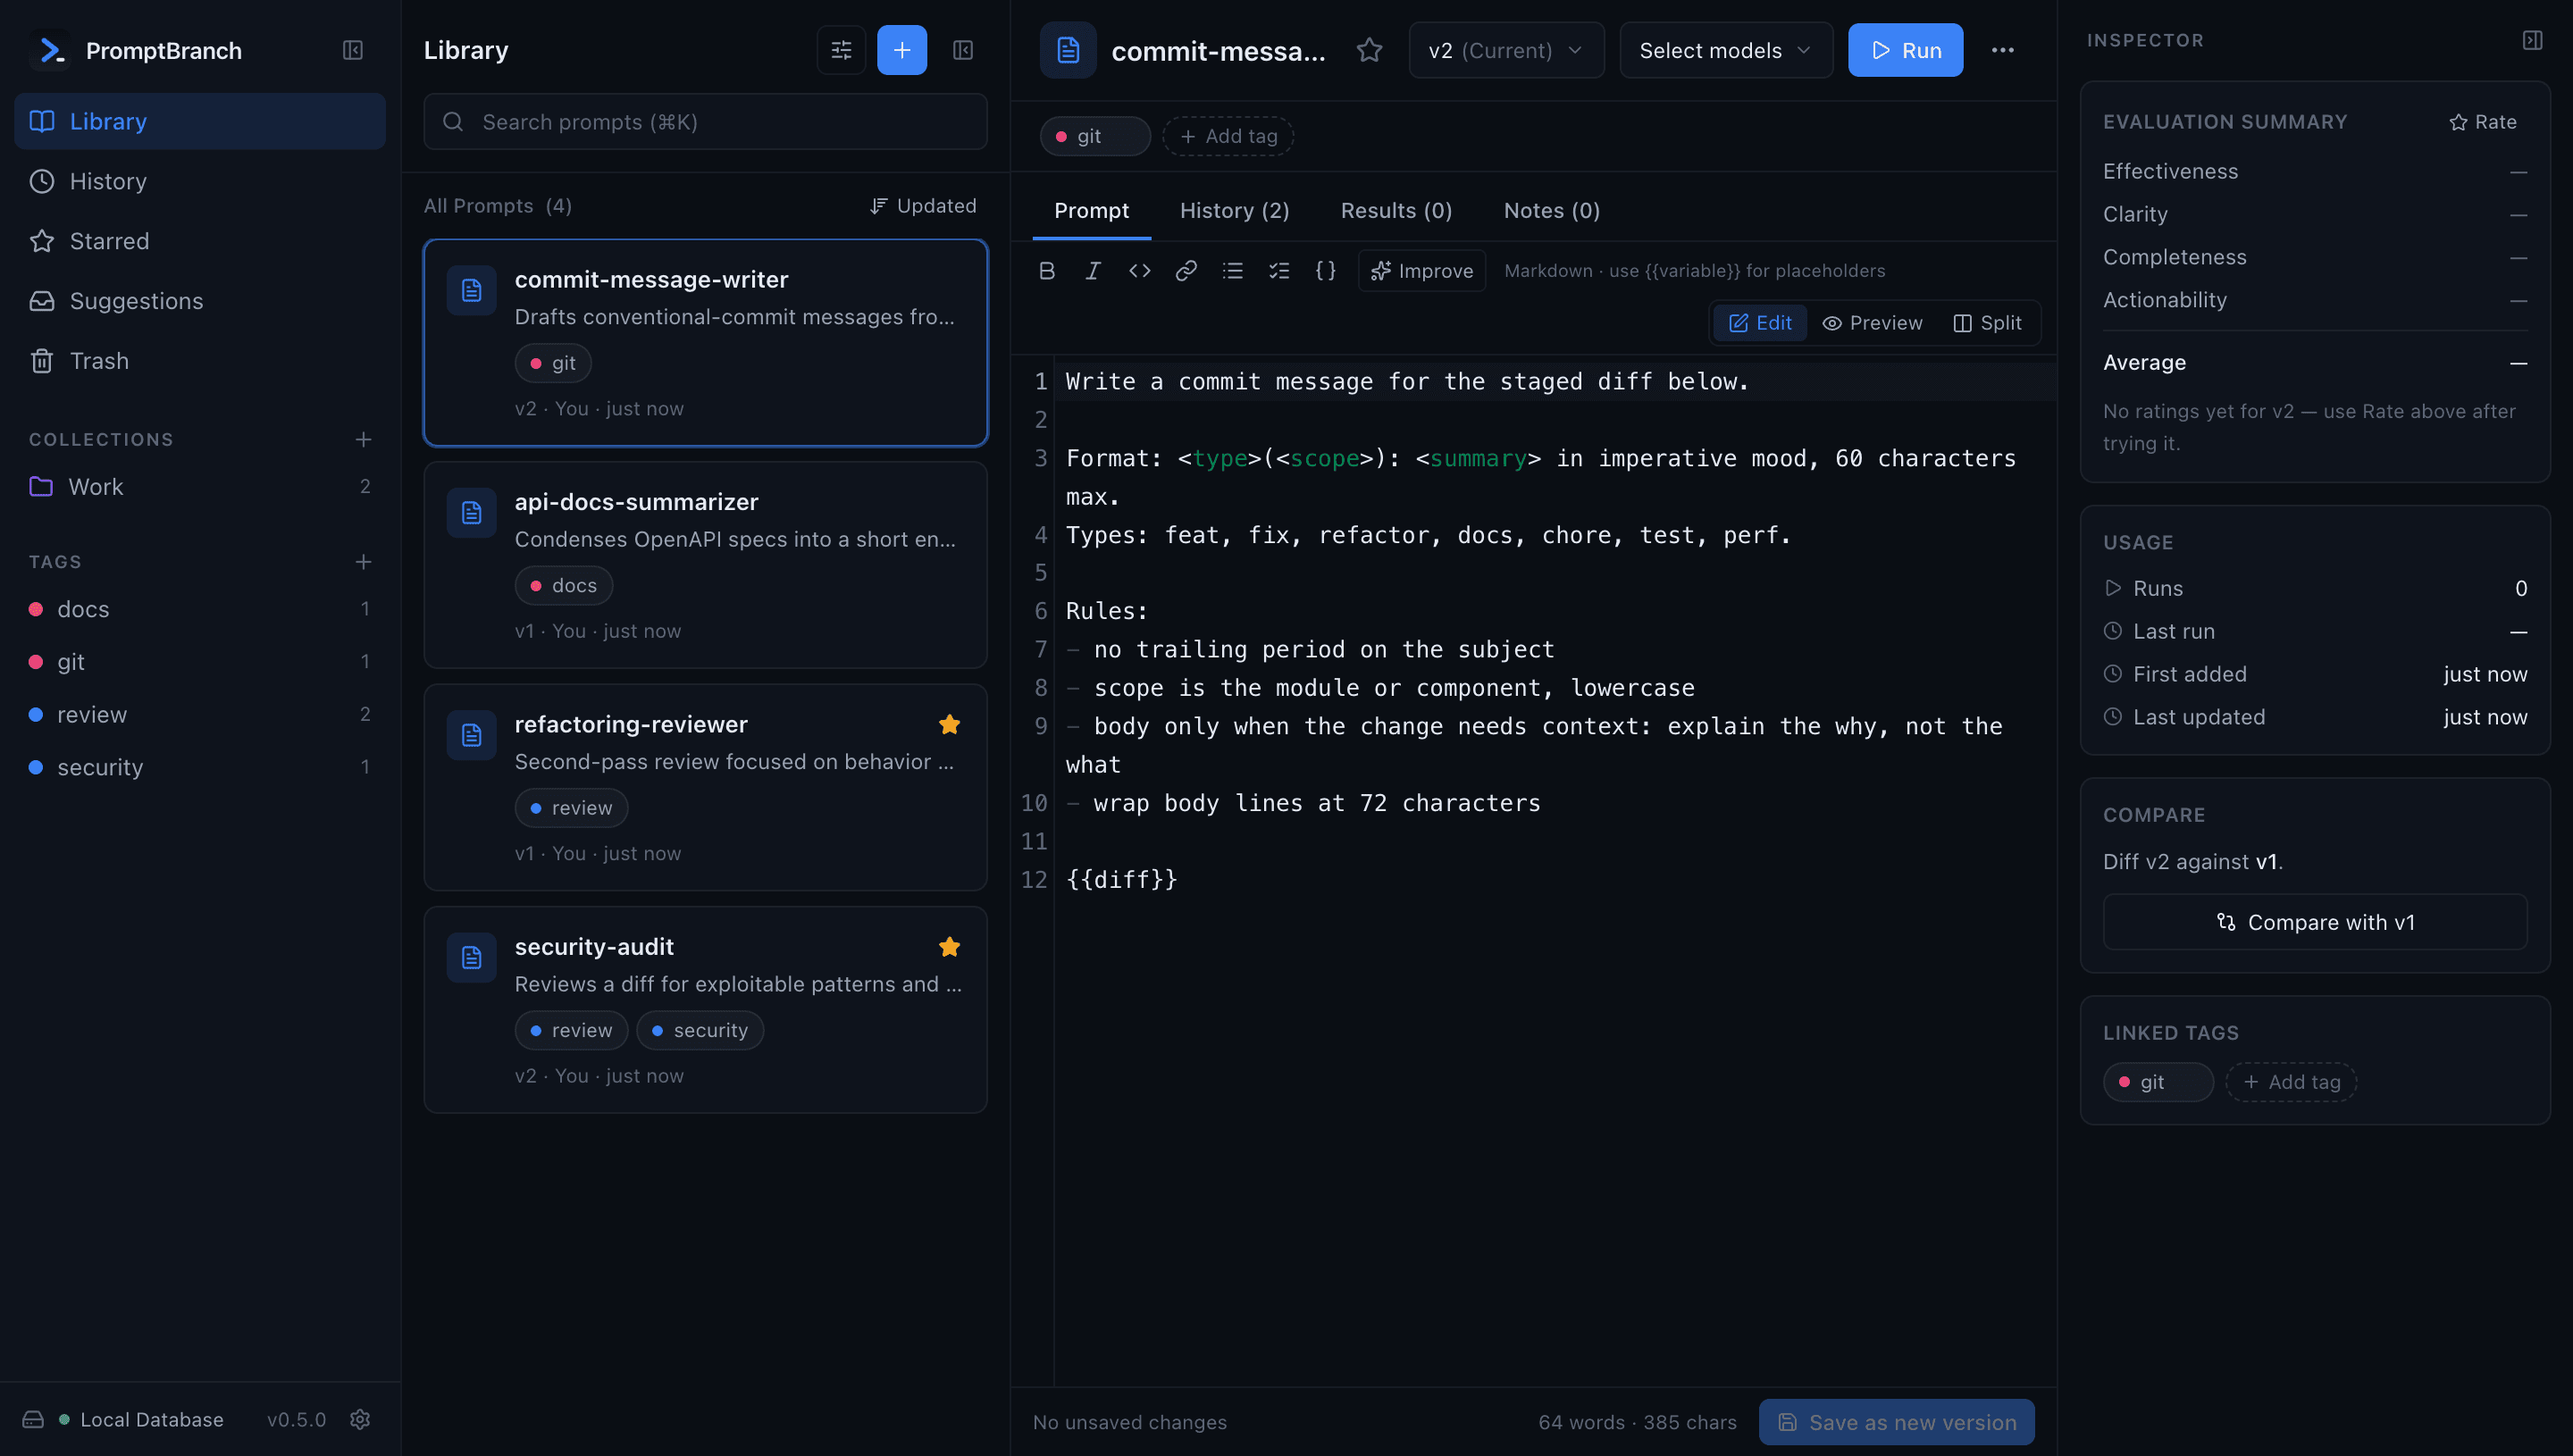Rate the prompt evaluation
Viewport: 2573px width, 1456px height.
2482,121
